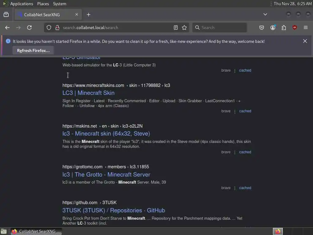The width and height of the screenshot is (313, 235).
Task: Go back to the previous page
Action: point(7,28)
